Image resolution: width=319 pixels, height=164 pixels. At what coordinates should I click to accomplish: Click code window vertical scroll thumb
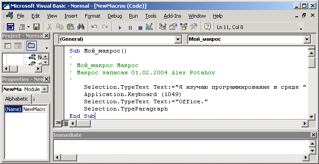311,63
